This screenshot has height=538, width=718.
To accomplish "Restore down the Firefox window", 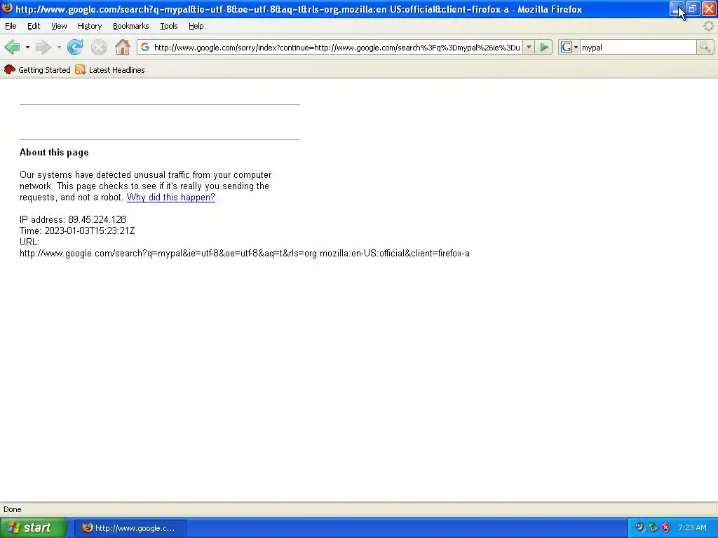I will click(692, 8).
